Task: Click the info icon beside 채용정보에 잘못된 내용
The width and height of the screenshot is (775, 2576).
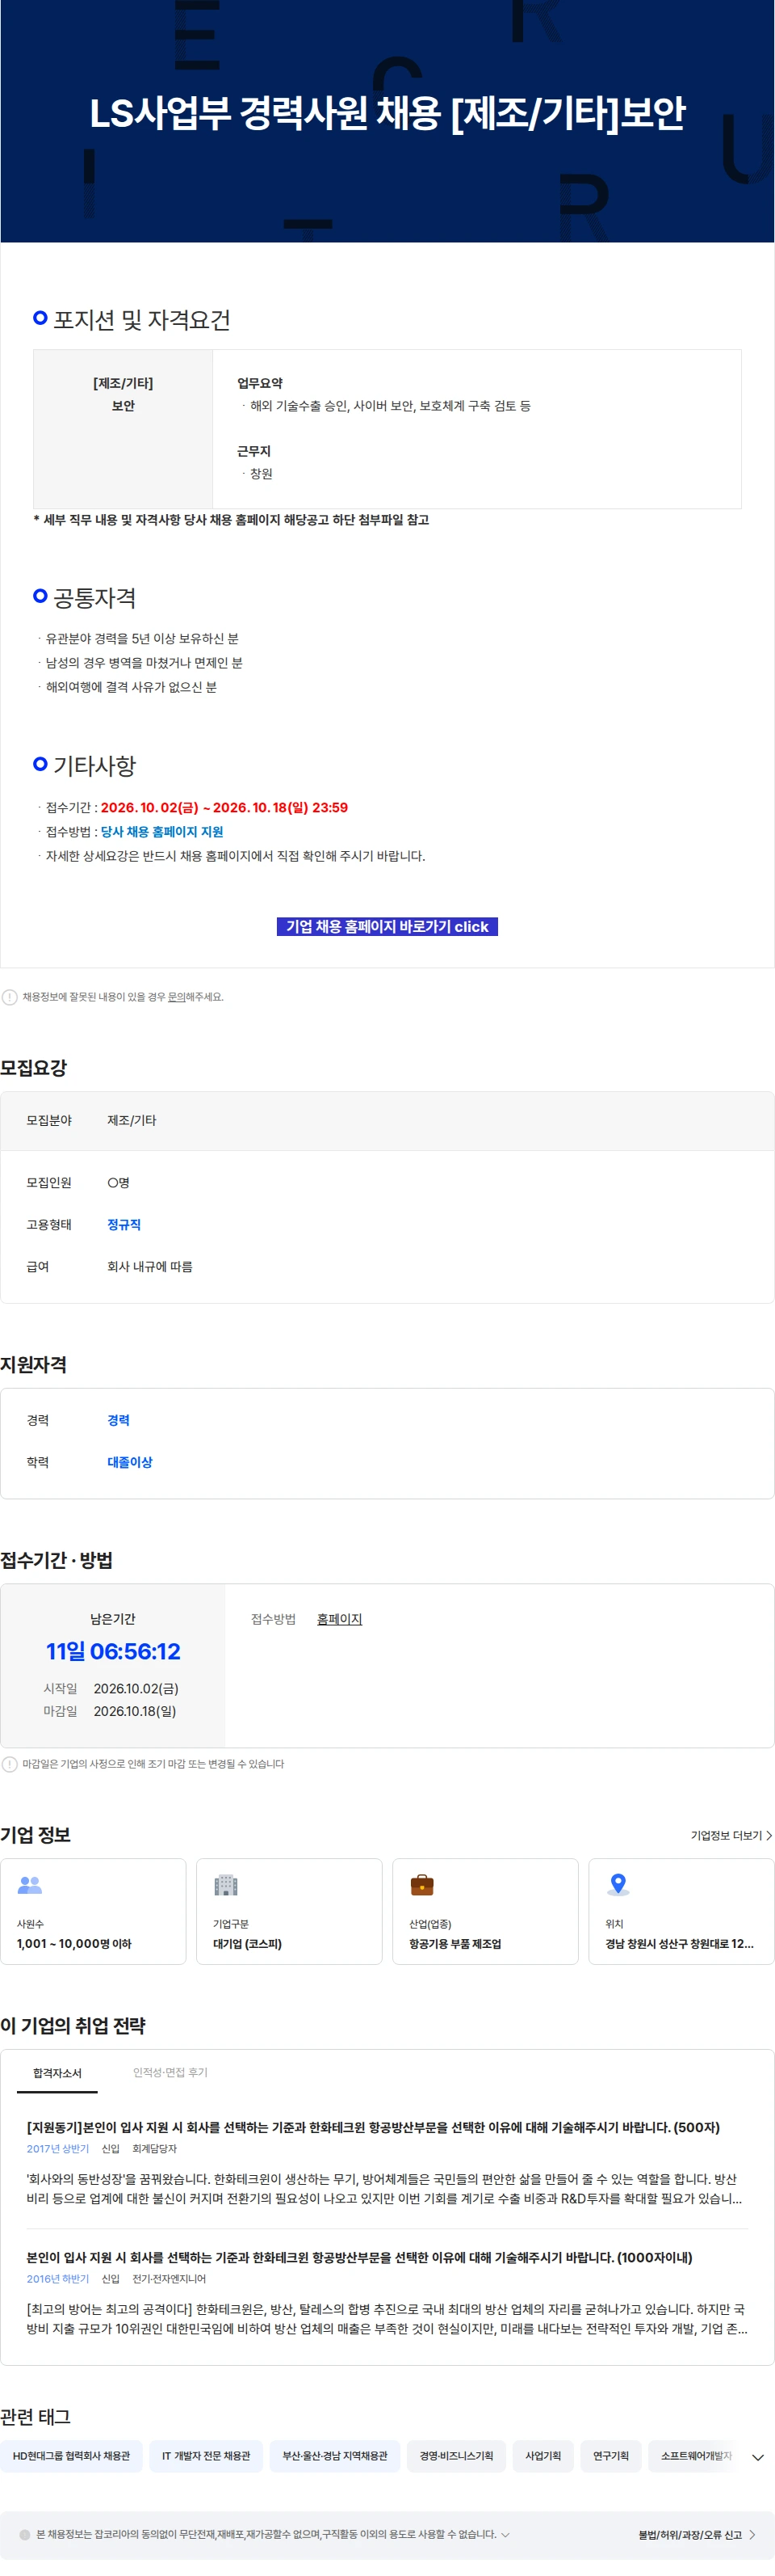Action: click(10, 997)
